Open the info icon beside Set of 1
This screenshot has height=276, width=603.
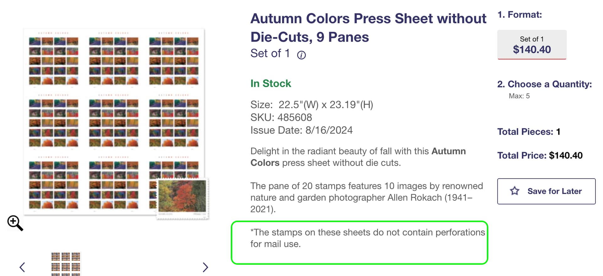coord(301,55)
